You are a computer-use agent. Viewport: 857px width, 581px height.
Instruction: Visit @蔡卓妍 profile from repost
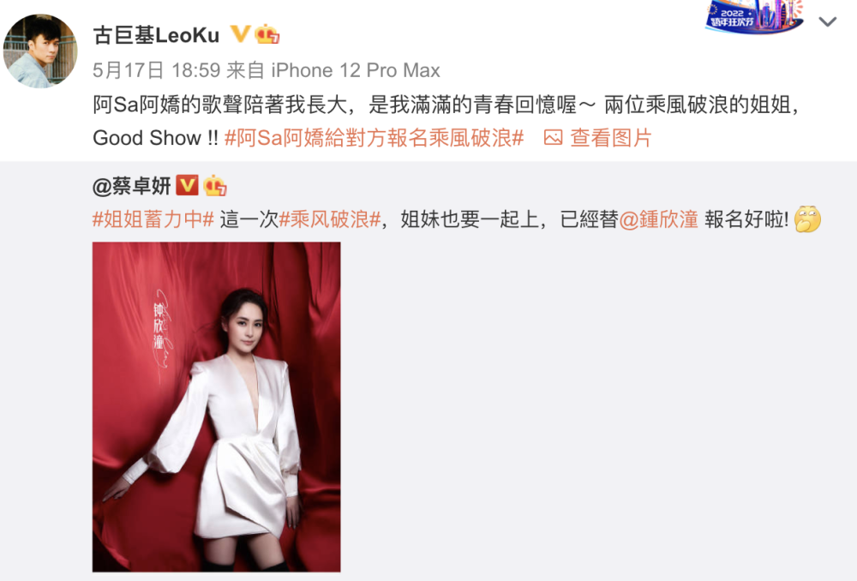[132, 186]
